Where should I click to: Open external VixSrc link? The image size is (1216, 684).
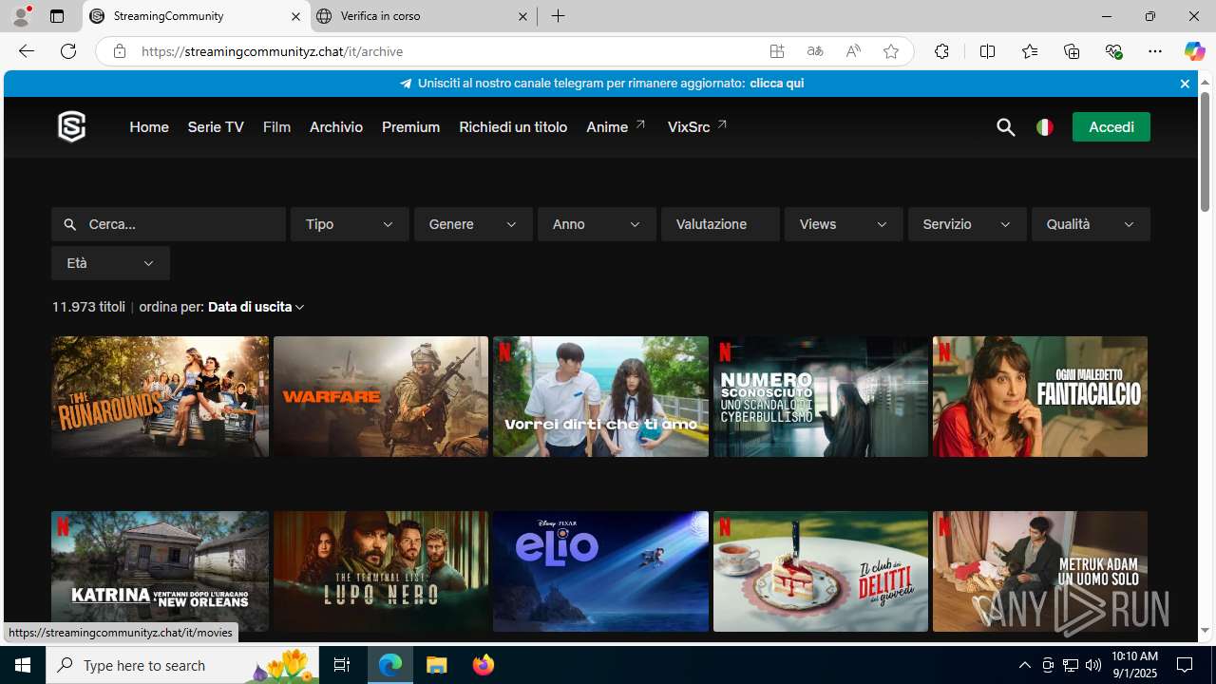tap(698, 127)
